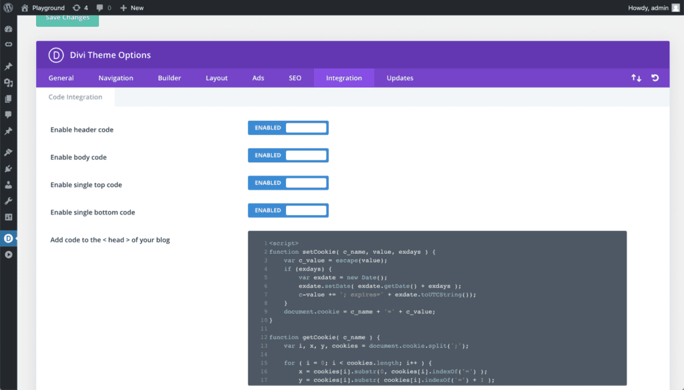
Task: Switch to the Navigation tab
Action: [x=116, y=78]
